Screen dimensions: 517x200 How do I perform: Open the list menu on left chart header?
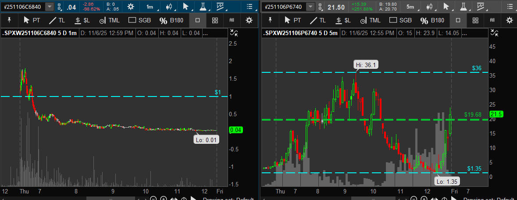pos(250,7)
